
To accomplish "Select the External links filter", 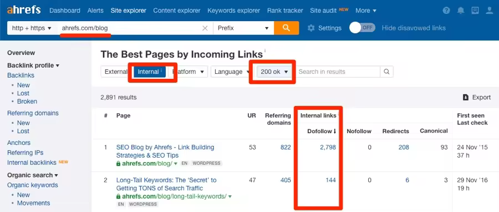I will click(x=116, y=72).
